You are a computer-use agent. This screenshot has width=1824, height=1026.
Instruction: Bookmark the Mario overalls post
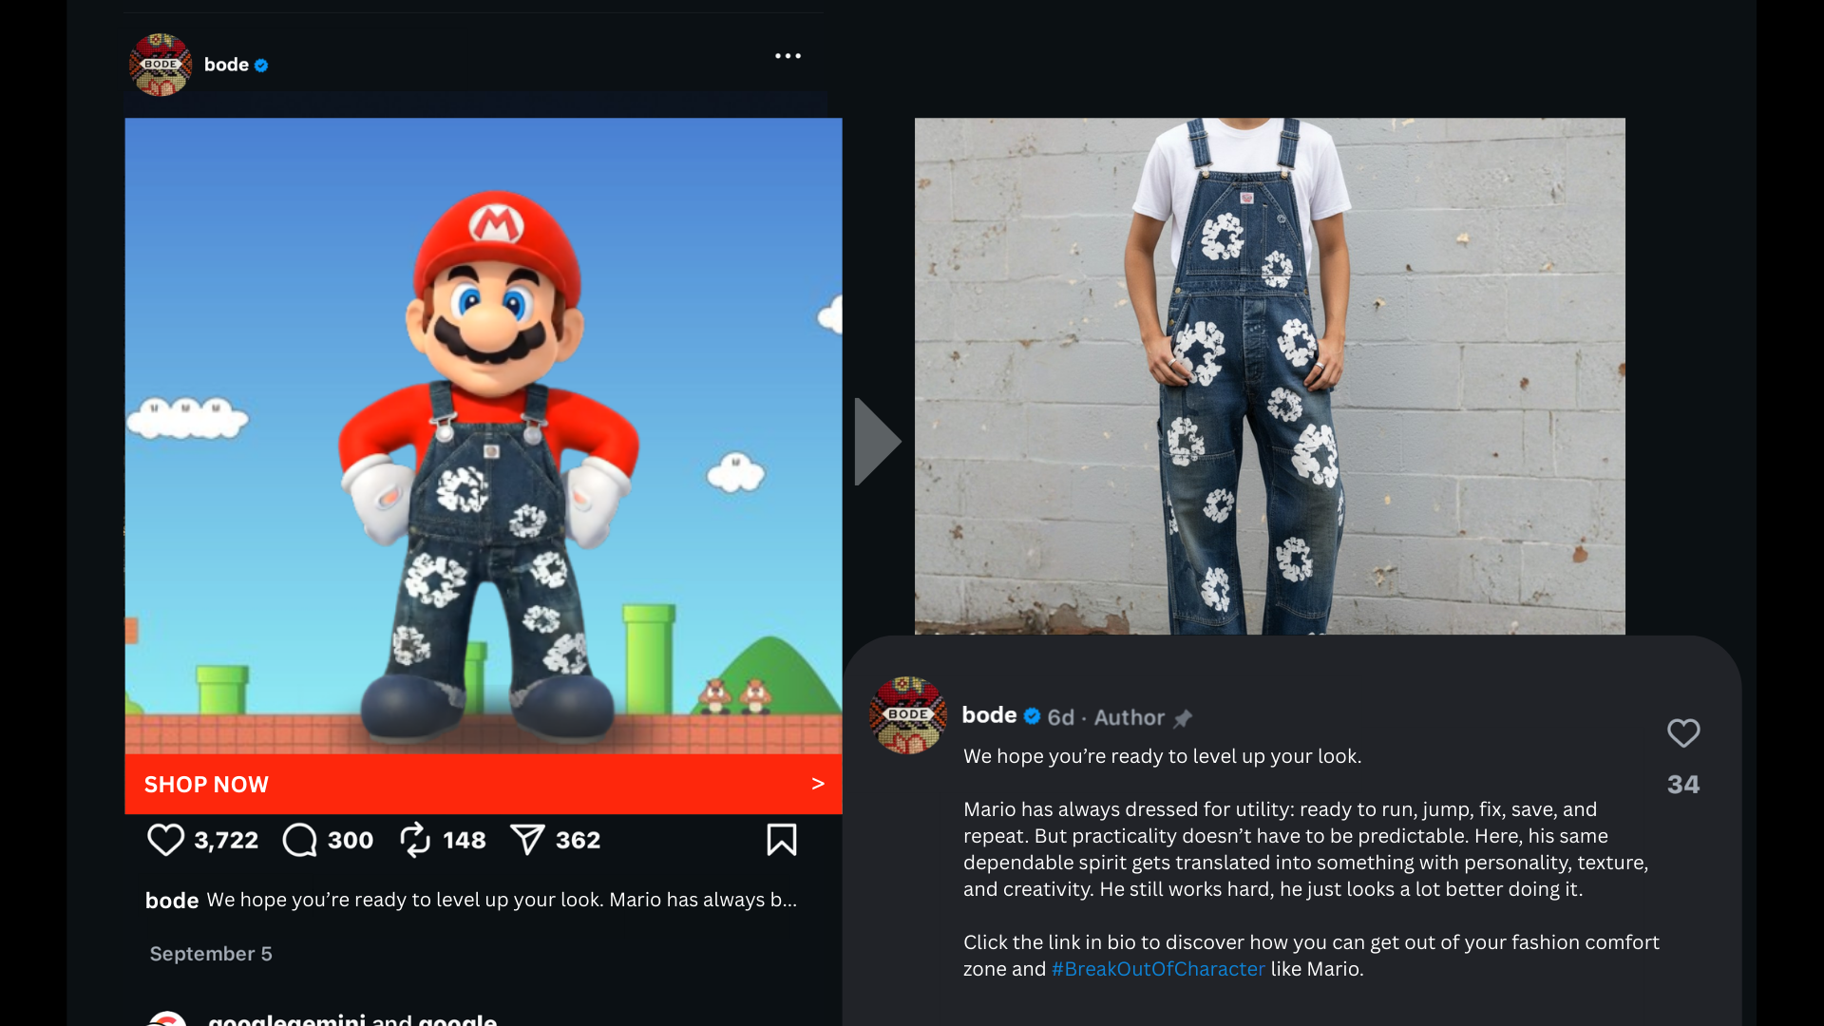tap(781, 840)
